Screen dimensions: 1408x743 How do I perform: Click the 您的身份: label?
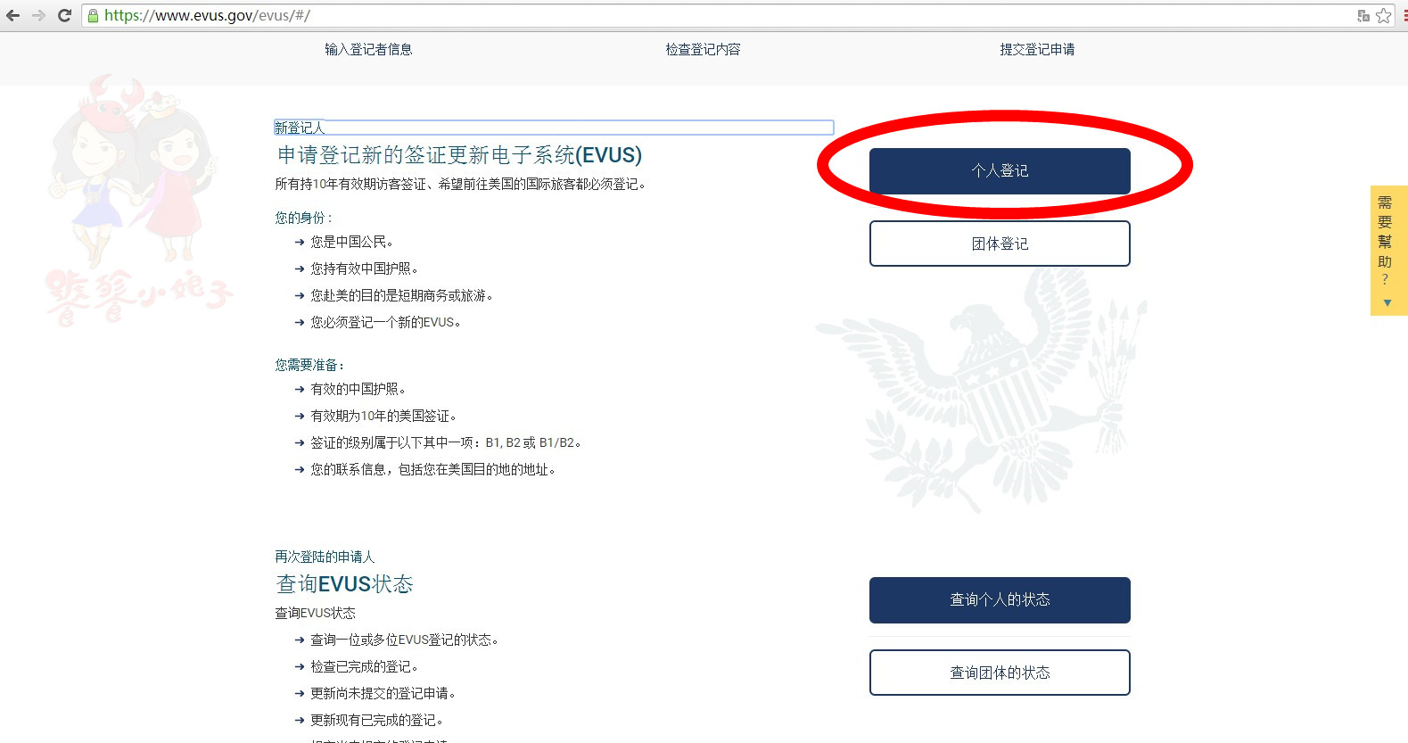coord(303,218)
